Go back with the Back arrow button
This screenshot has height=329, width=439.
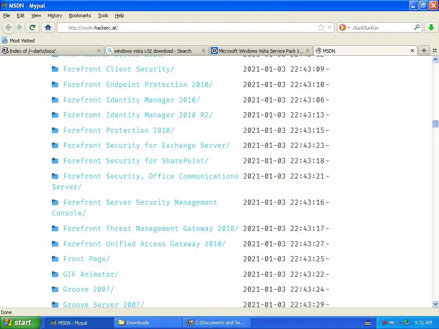pyautogui.click(x=9, y=27)
